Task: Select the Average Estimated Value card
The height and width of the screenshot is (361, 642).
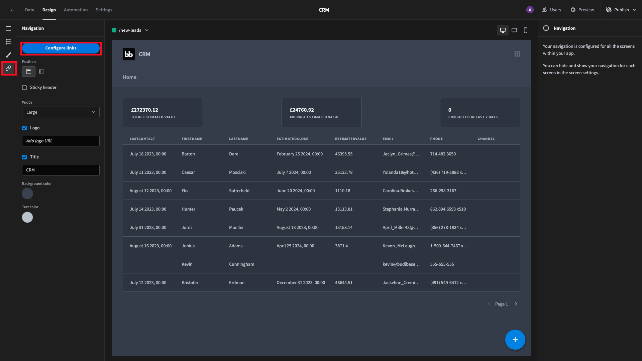Action: pyautogui.click(x=321, y=113)
